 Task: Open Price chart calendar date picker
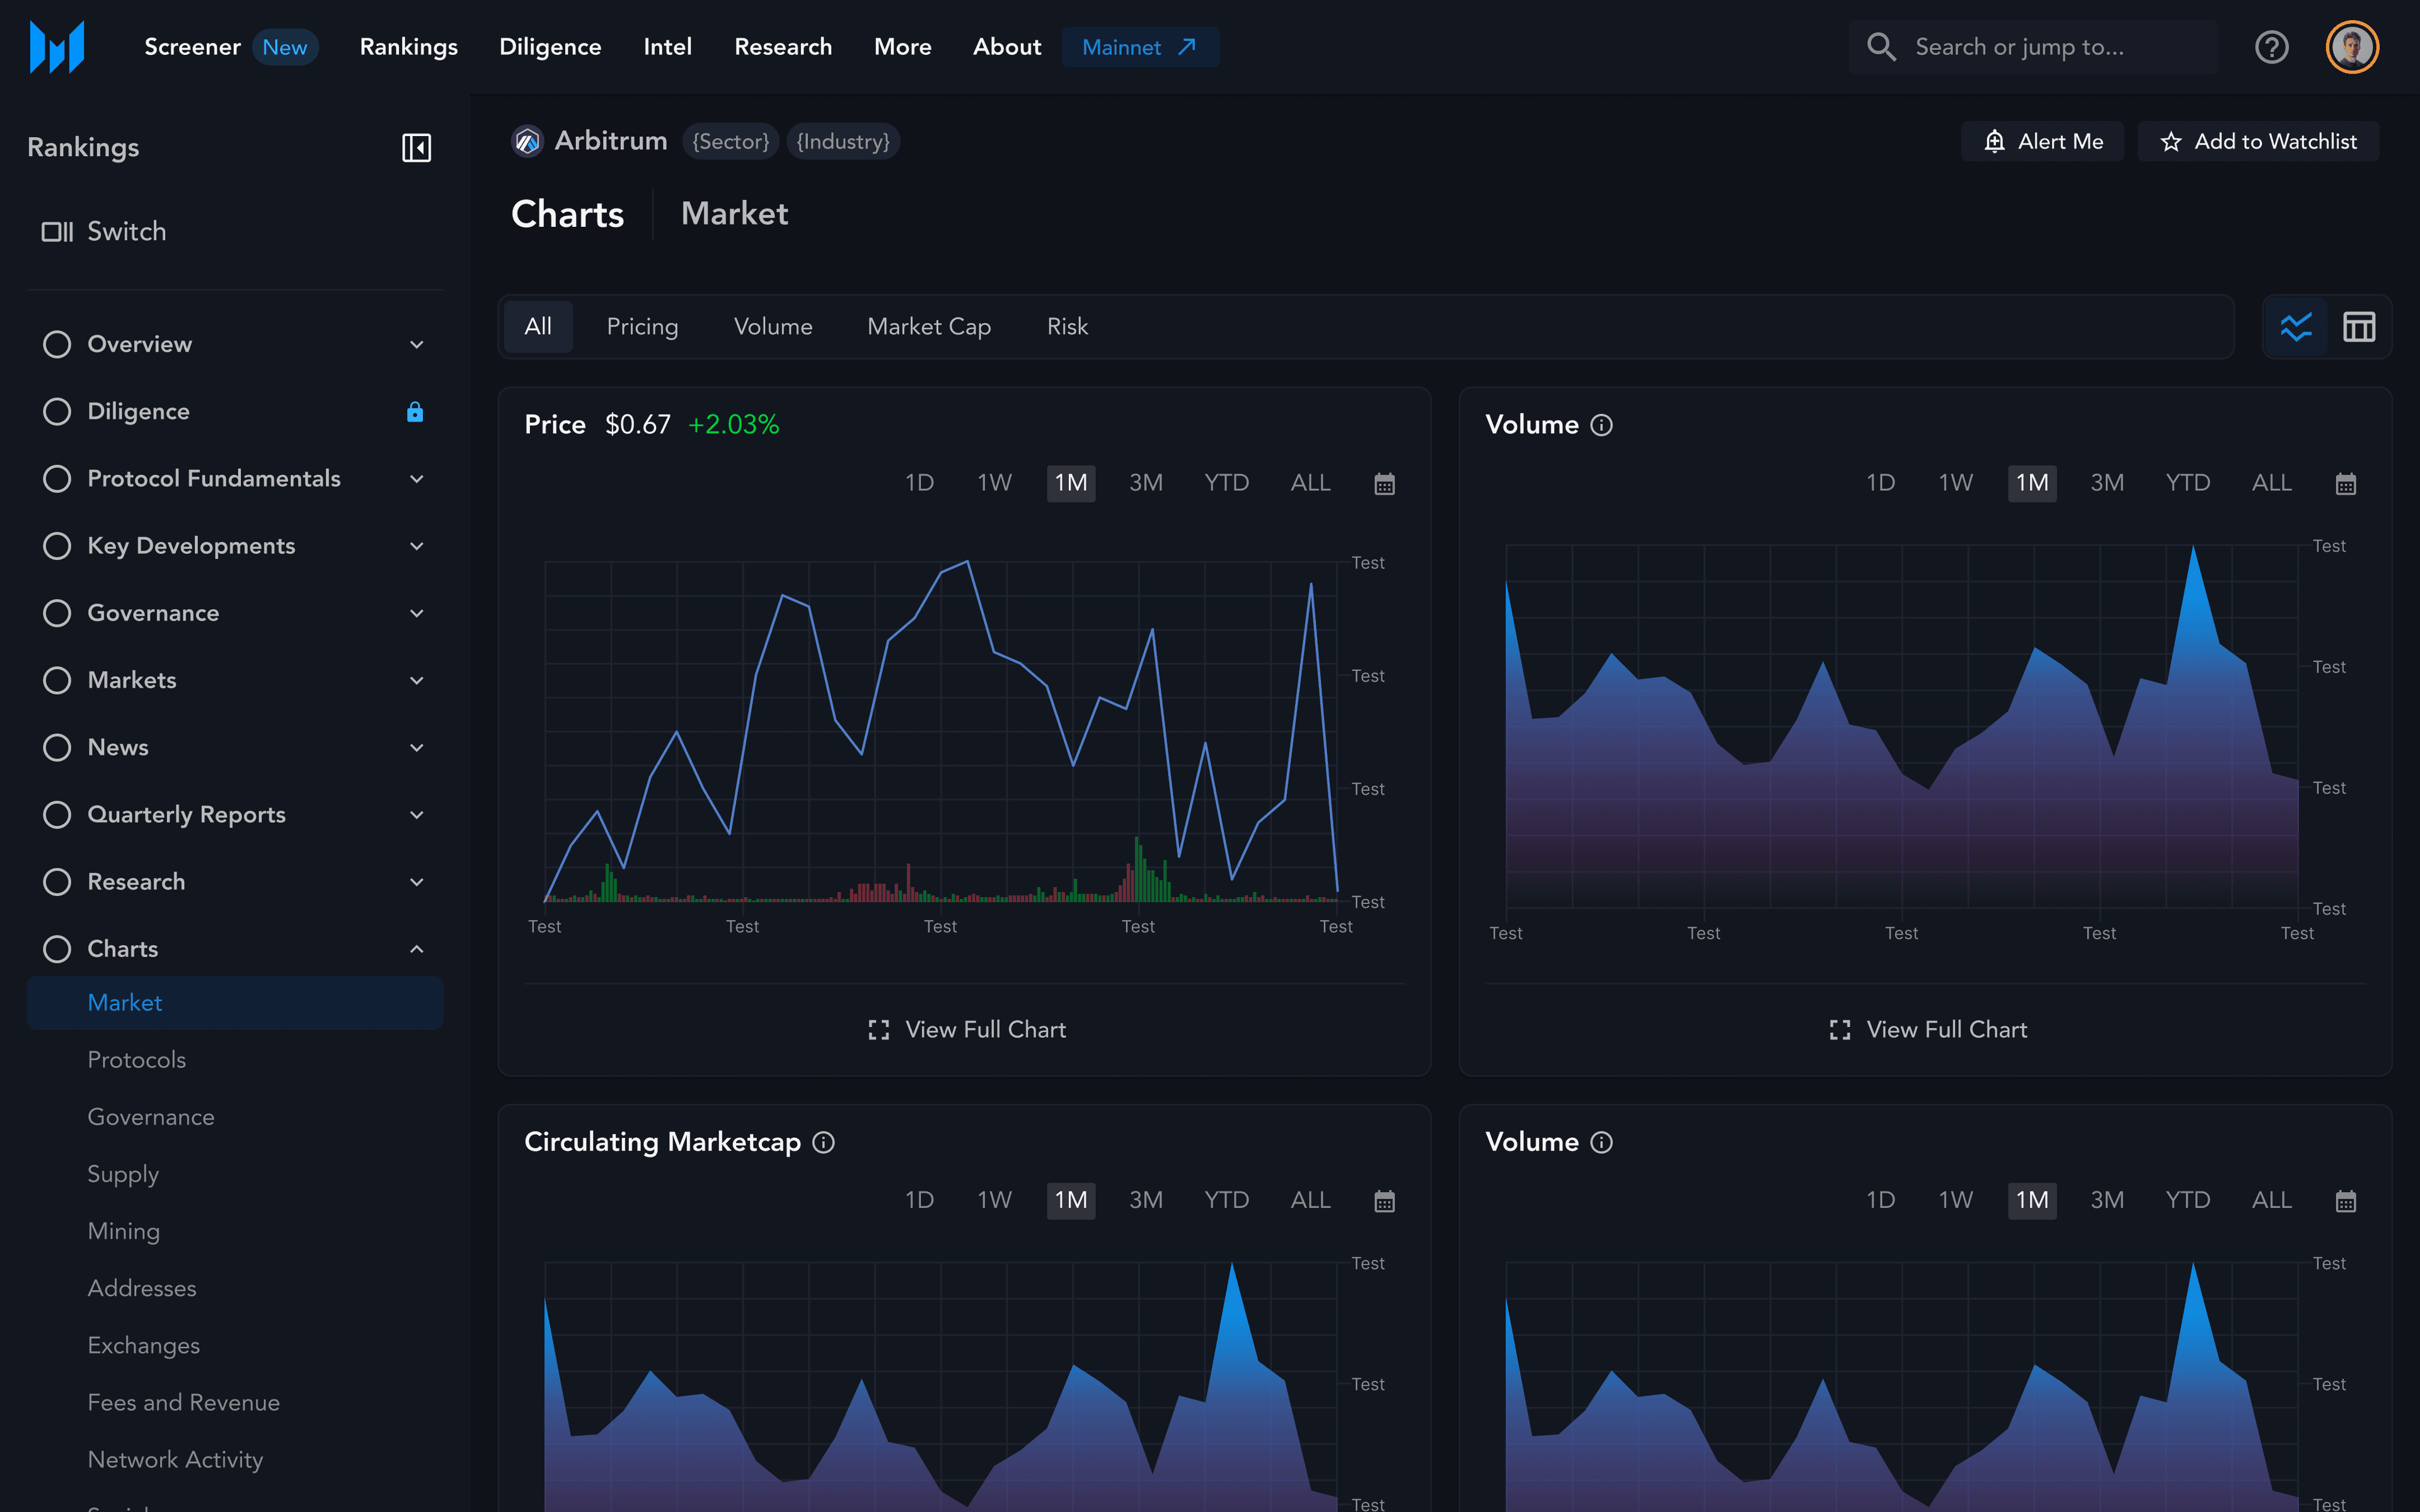(x=1384, y=484)
